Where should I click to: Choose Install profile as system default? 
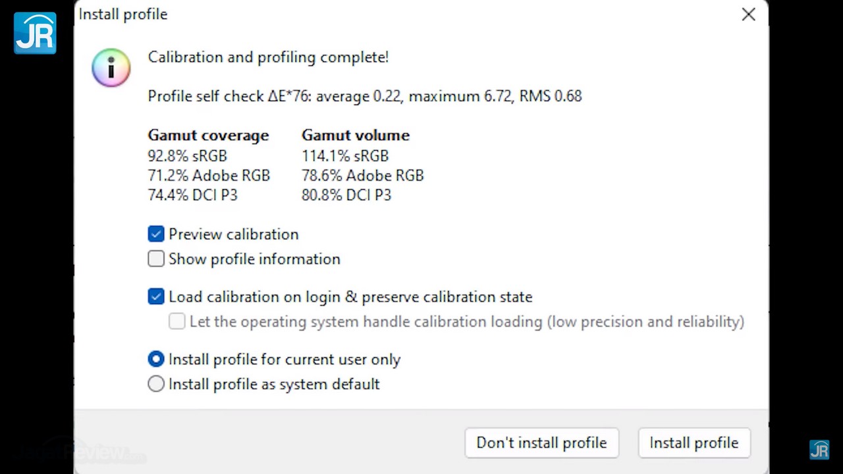point(156,384)
